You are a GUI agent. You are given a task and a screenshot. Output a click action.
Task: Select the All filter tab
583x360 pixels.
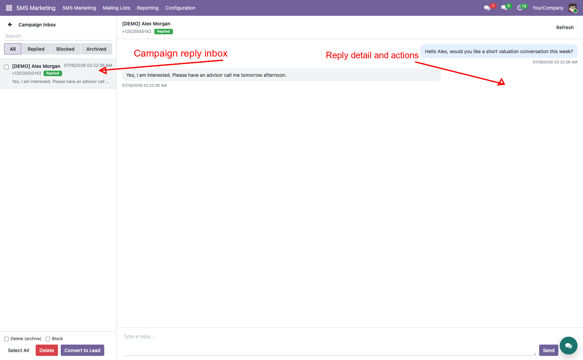click(13, 49)
